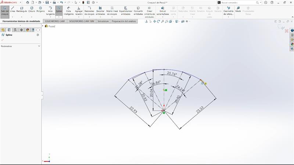Expand the Spline tool dropdown arrow
Image resolution: width=294 pixels, height=165 pixels.
click(59, 17)
